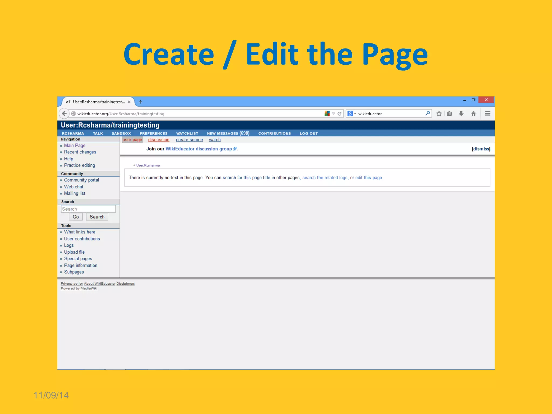Screen dimensions: 552x414
Task: Open User contributions in Tools
Action: pos(82,239)
